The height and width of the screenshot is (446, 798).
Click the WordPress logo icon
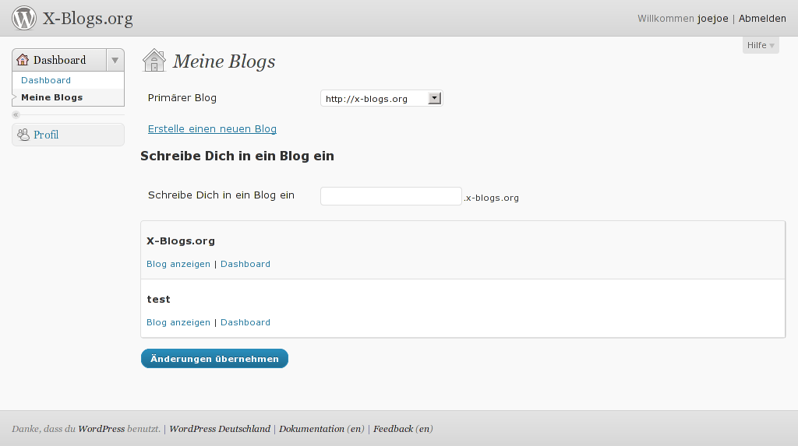pos(24,18)
